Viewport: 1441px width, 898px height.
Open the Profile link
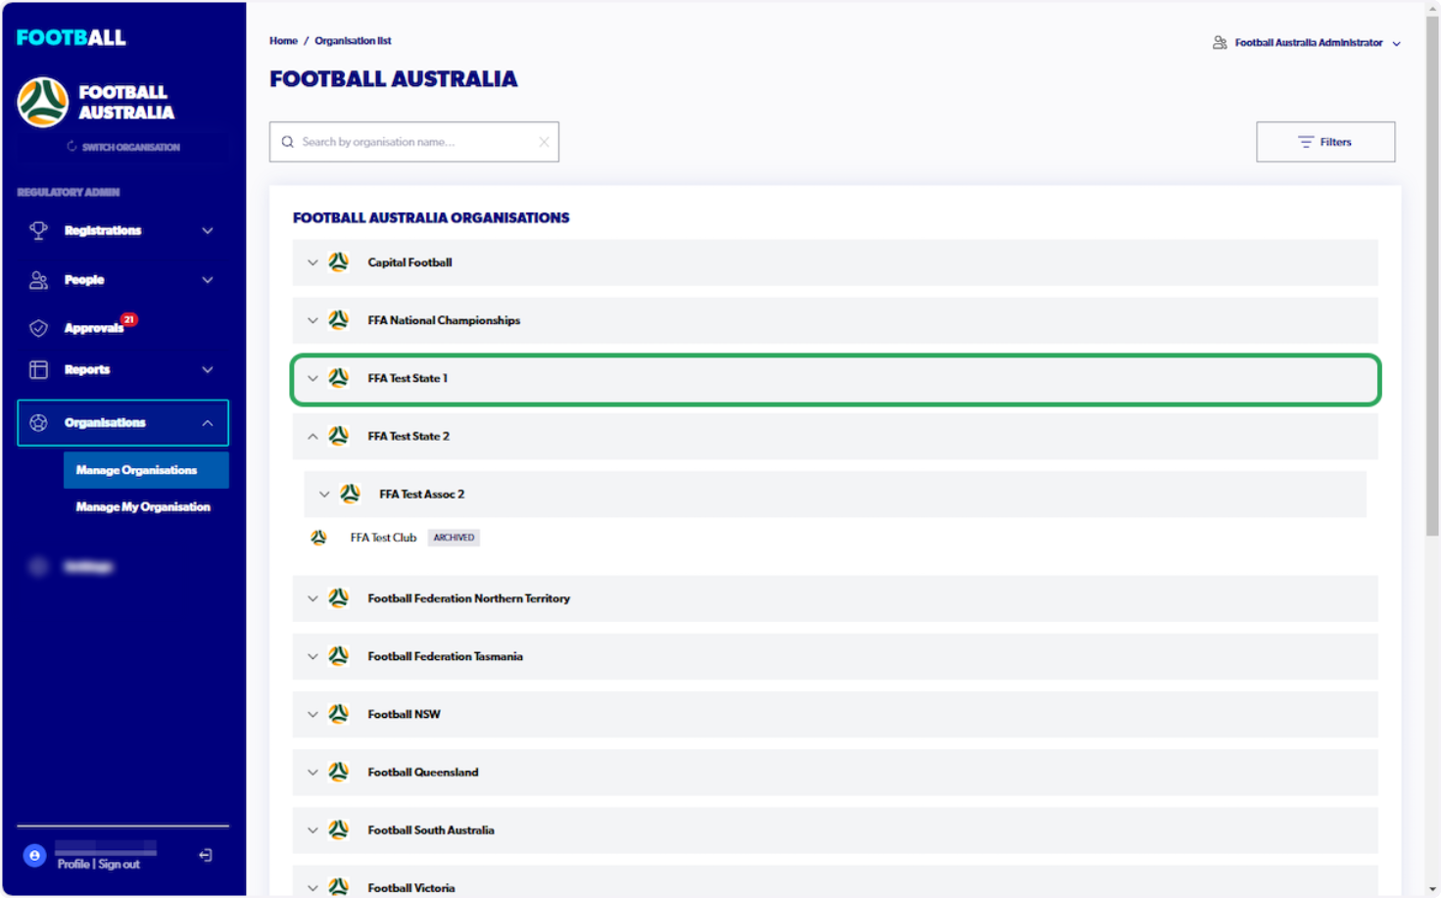73,865
